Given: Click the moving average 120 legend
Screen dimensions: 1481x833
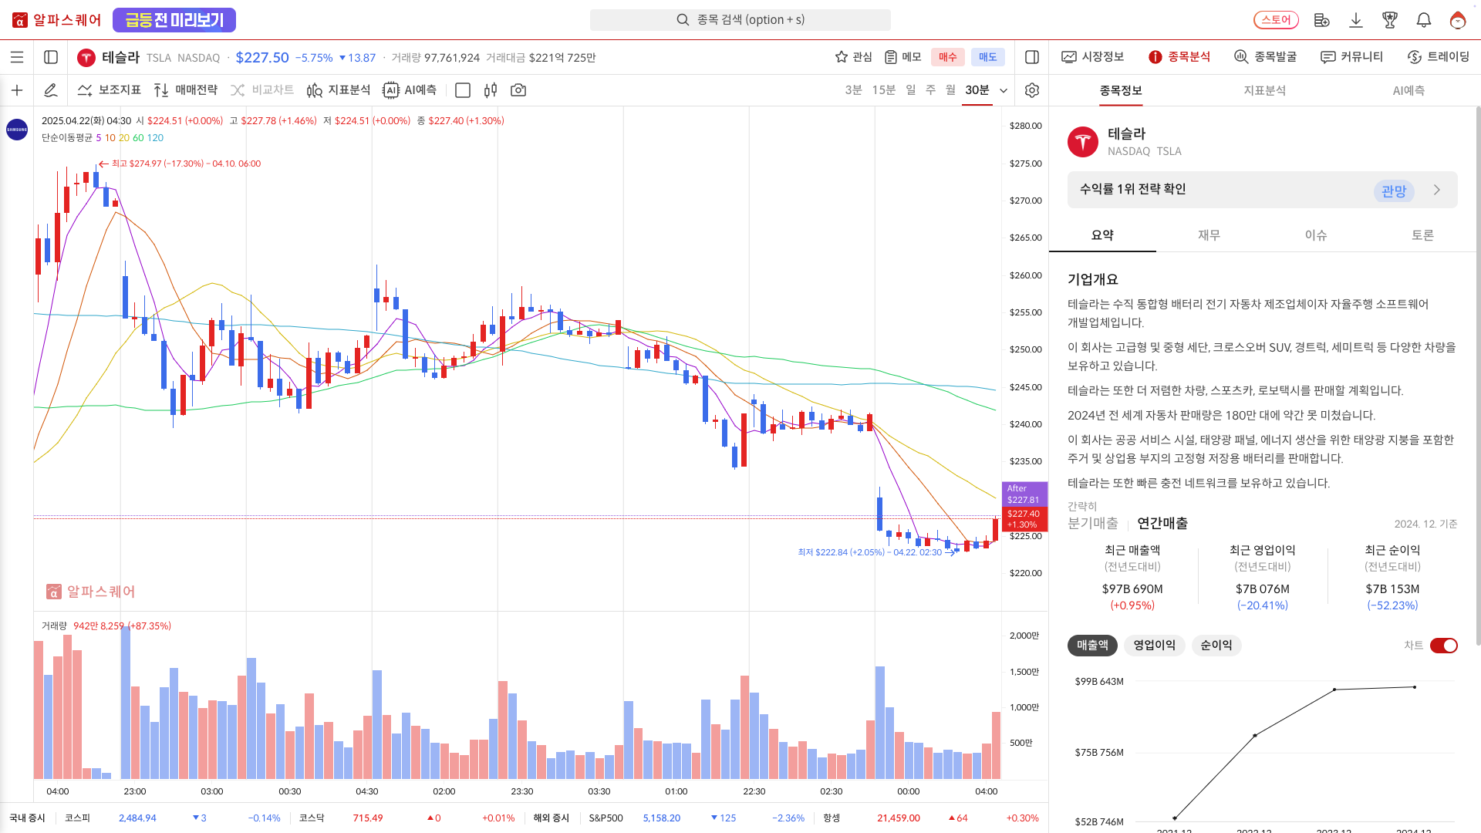Looking at the screenshot, I should (155, 138).
